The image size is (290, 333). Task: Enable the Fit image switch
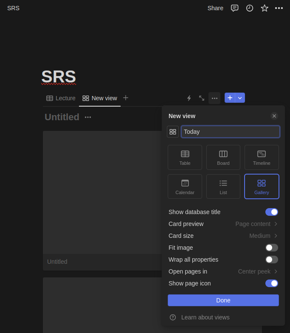click(272, 248)
